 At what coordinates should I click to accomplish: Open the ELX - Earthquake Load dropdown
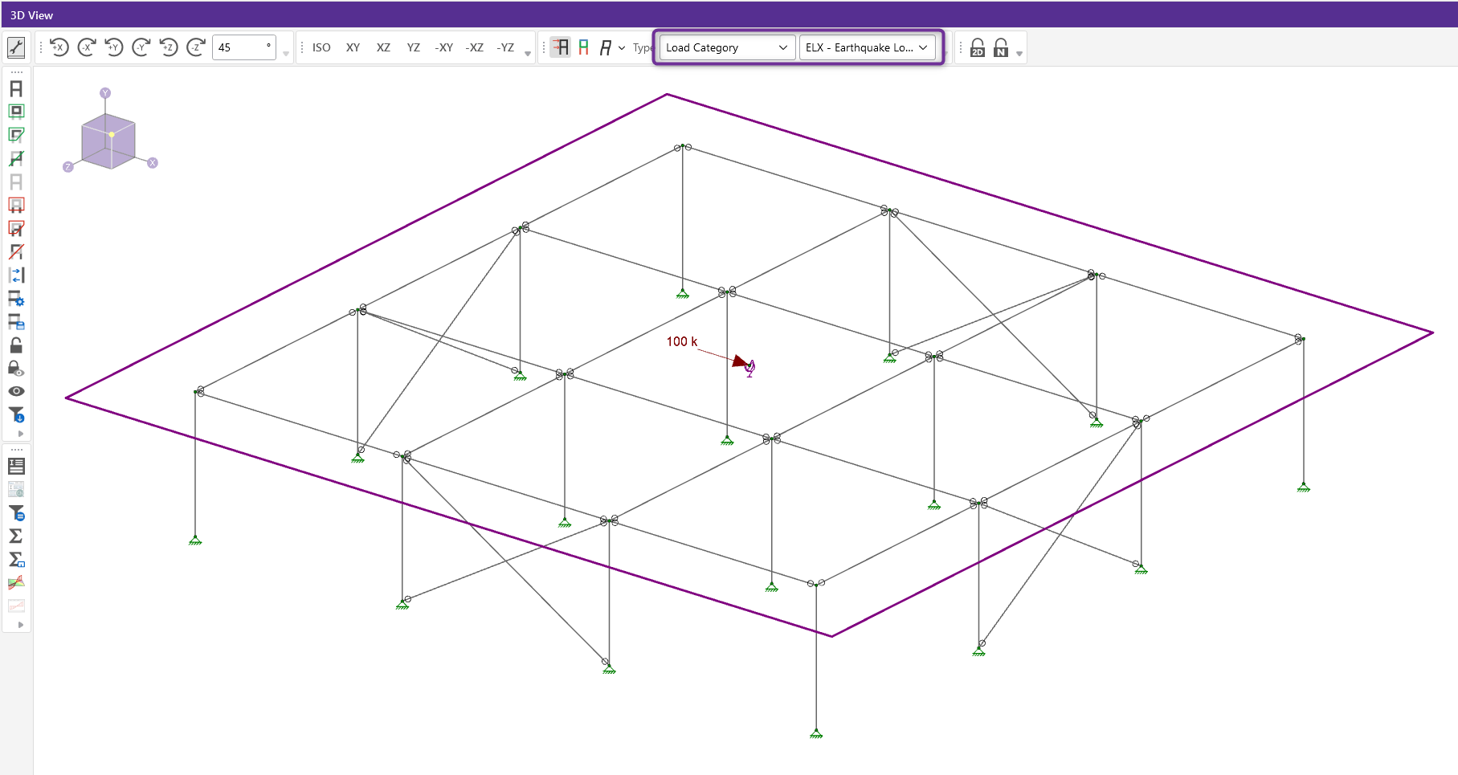pos(867,47)
